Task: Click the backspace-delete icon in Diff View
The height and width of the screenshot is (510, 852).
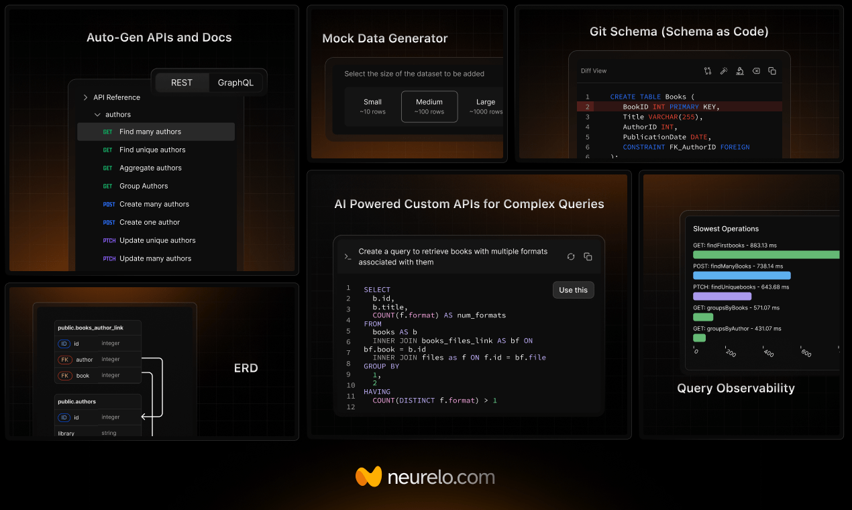Action: click(x=756, y=71)
